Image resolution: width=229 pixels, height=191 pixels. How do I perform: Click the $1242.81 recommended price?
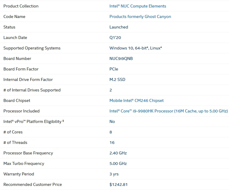pyautogui.click(x=118, y=185)
